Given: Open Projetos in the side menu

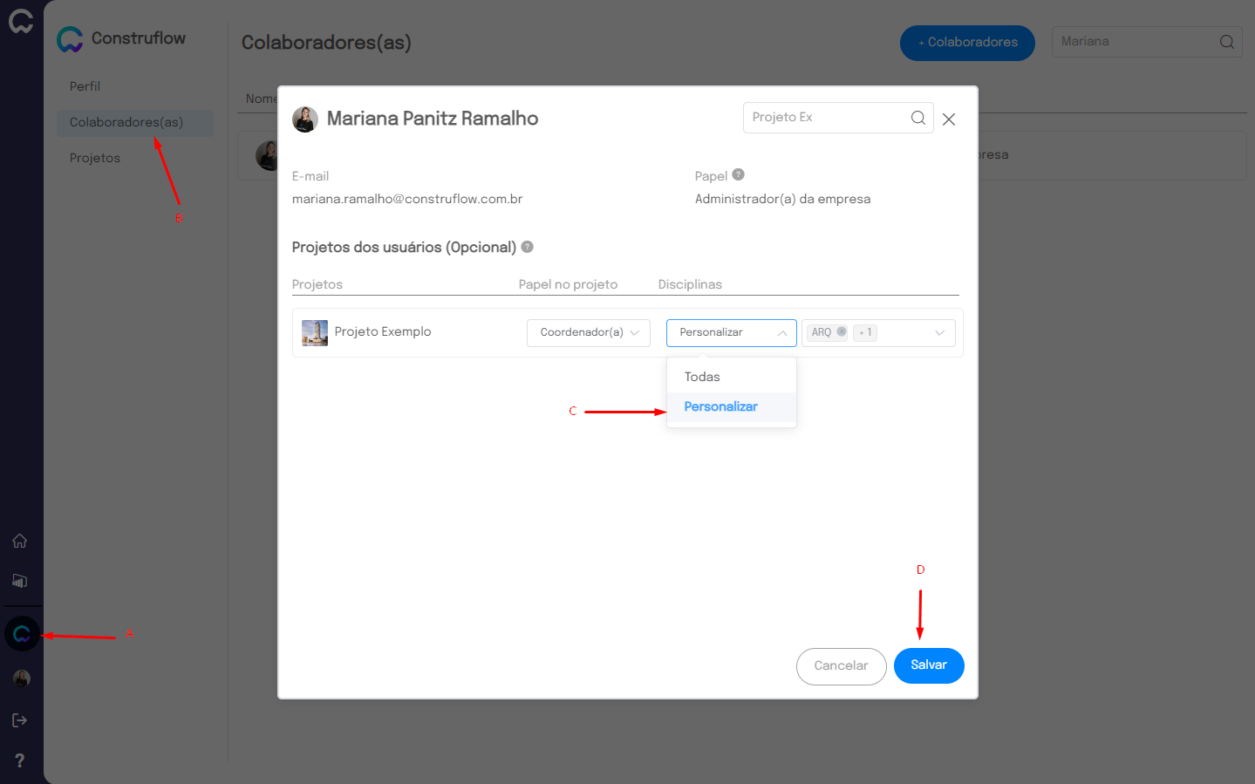Looking at the screenshot, I should [x=95, y=158].
